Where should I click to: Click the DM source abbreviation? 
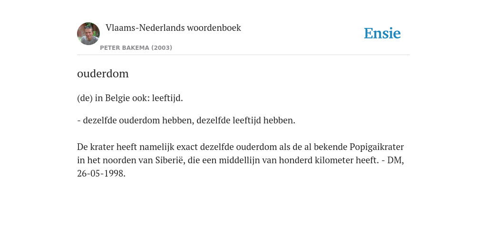click(394, 160)
